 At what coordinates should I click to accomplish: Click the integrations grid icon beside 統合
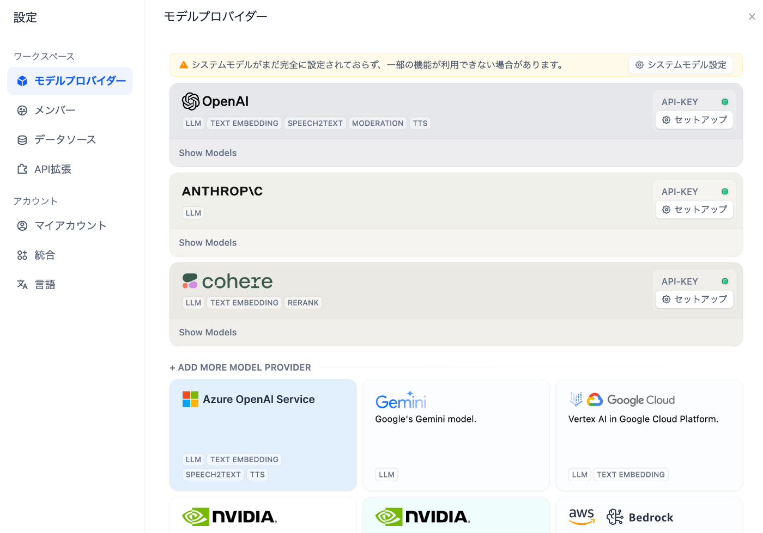(22, 255)
